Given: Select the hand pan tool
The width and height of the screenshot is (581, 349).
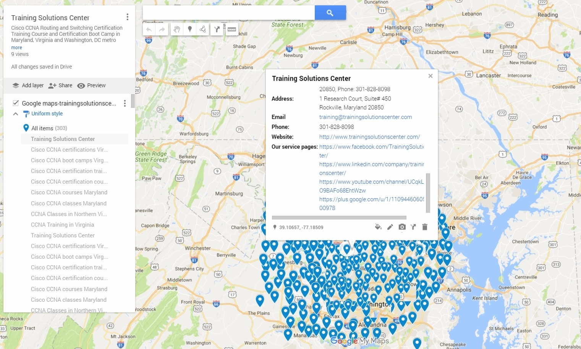Looking at the screenshot, I should 176,29.
